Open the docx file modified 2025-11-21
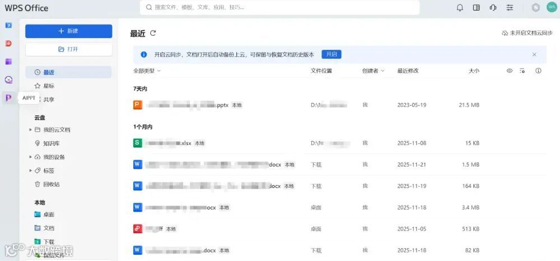The height and width of the screenshot is (261, 560). pyautogui.click(x=340, y=164)
